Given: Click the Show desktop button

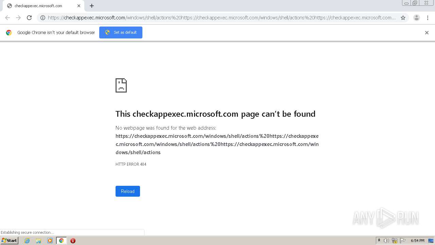Looking at the screenshot, I should pos(431,241).
